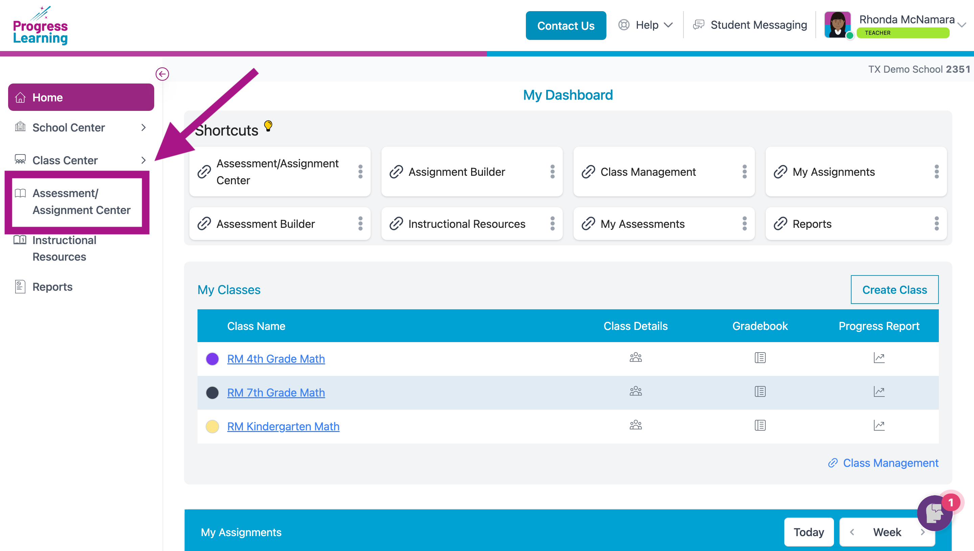Open options for My Assignments shortcut
Screen dimensions: 974x551
(x=936, y=171)
